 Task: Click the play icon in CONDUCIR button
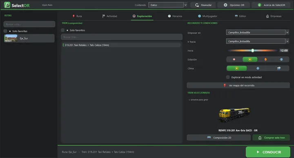pos(258,152)
